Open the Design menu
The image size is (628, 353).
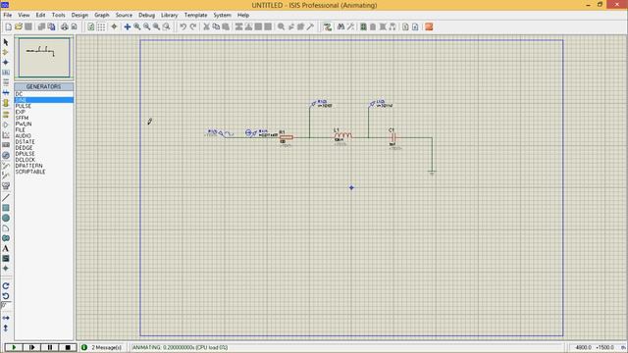point(79,15)
